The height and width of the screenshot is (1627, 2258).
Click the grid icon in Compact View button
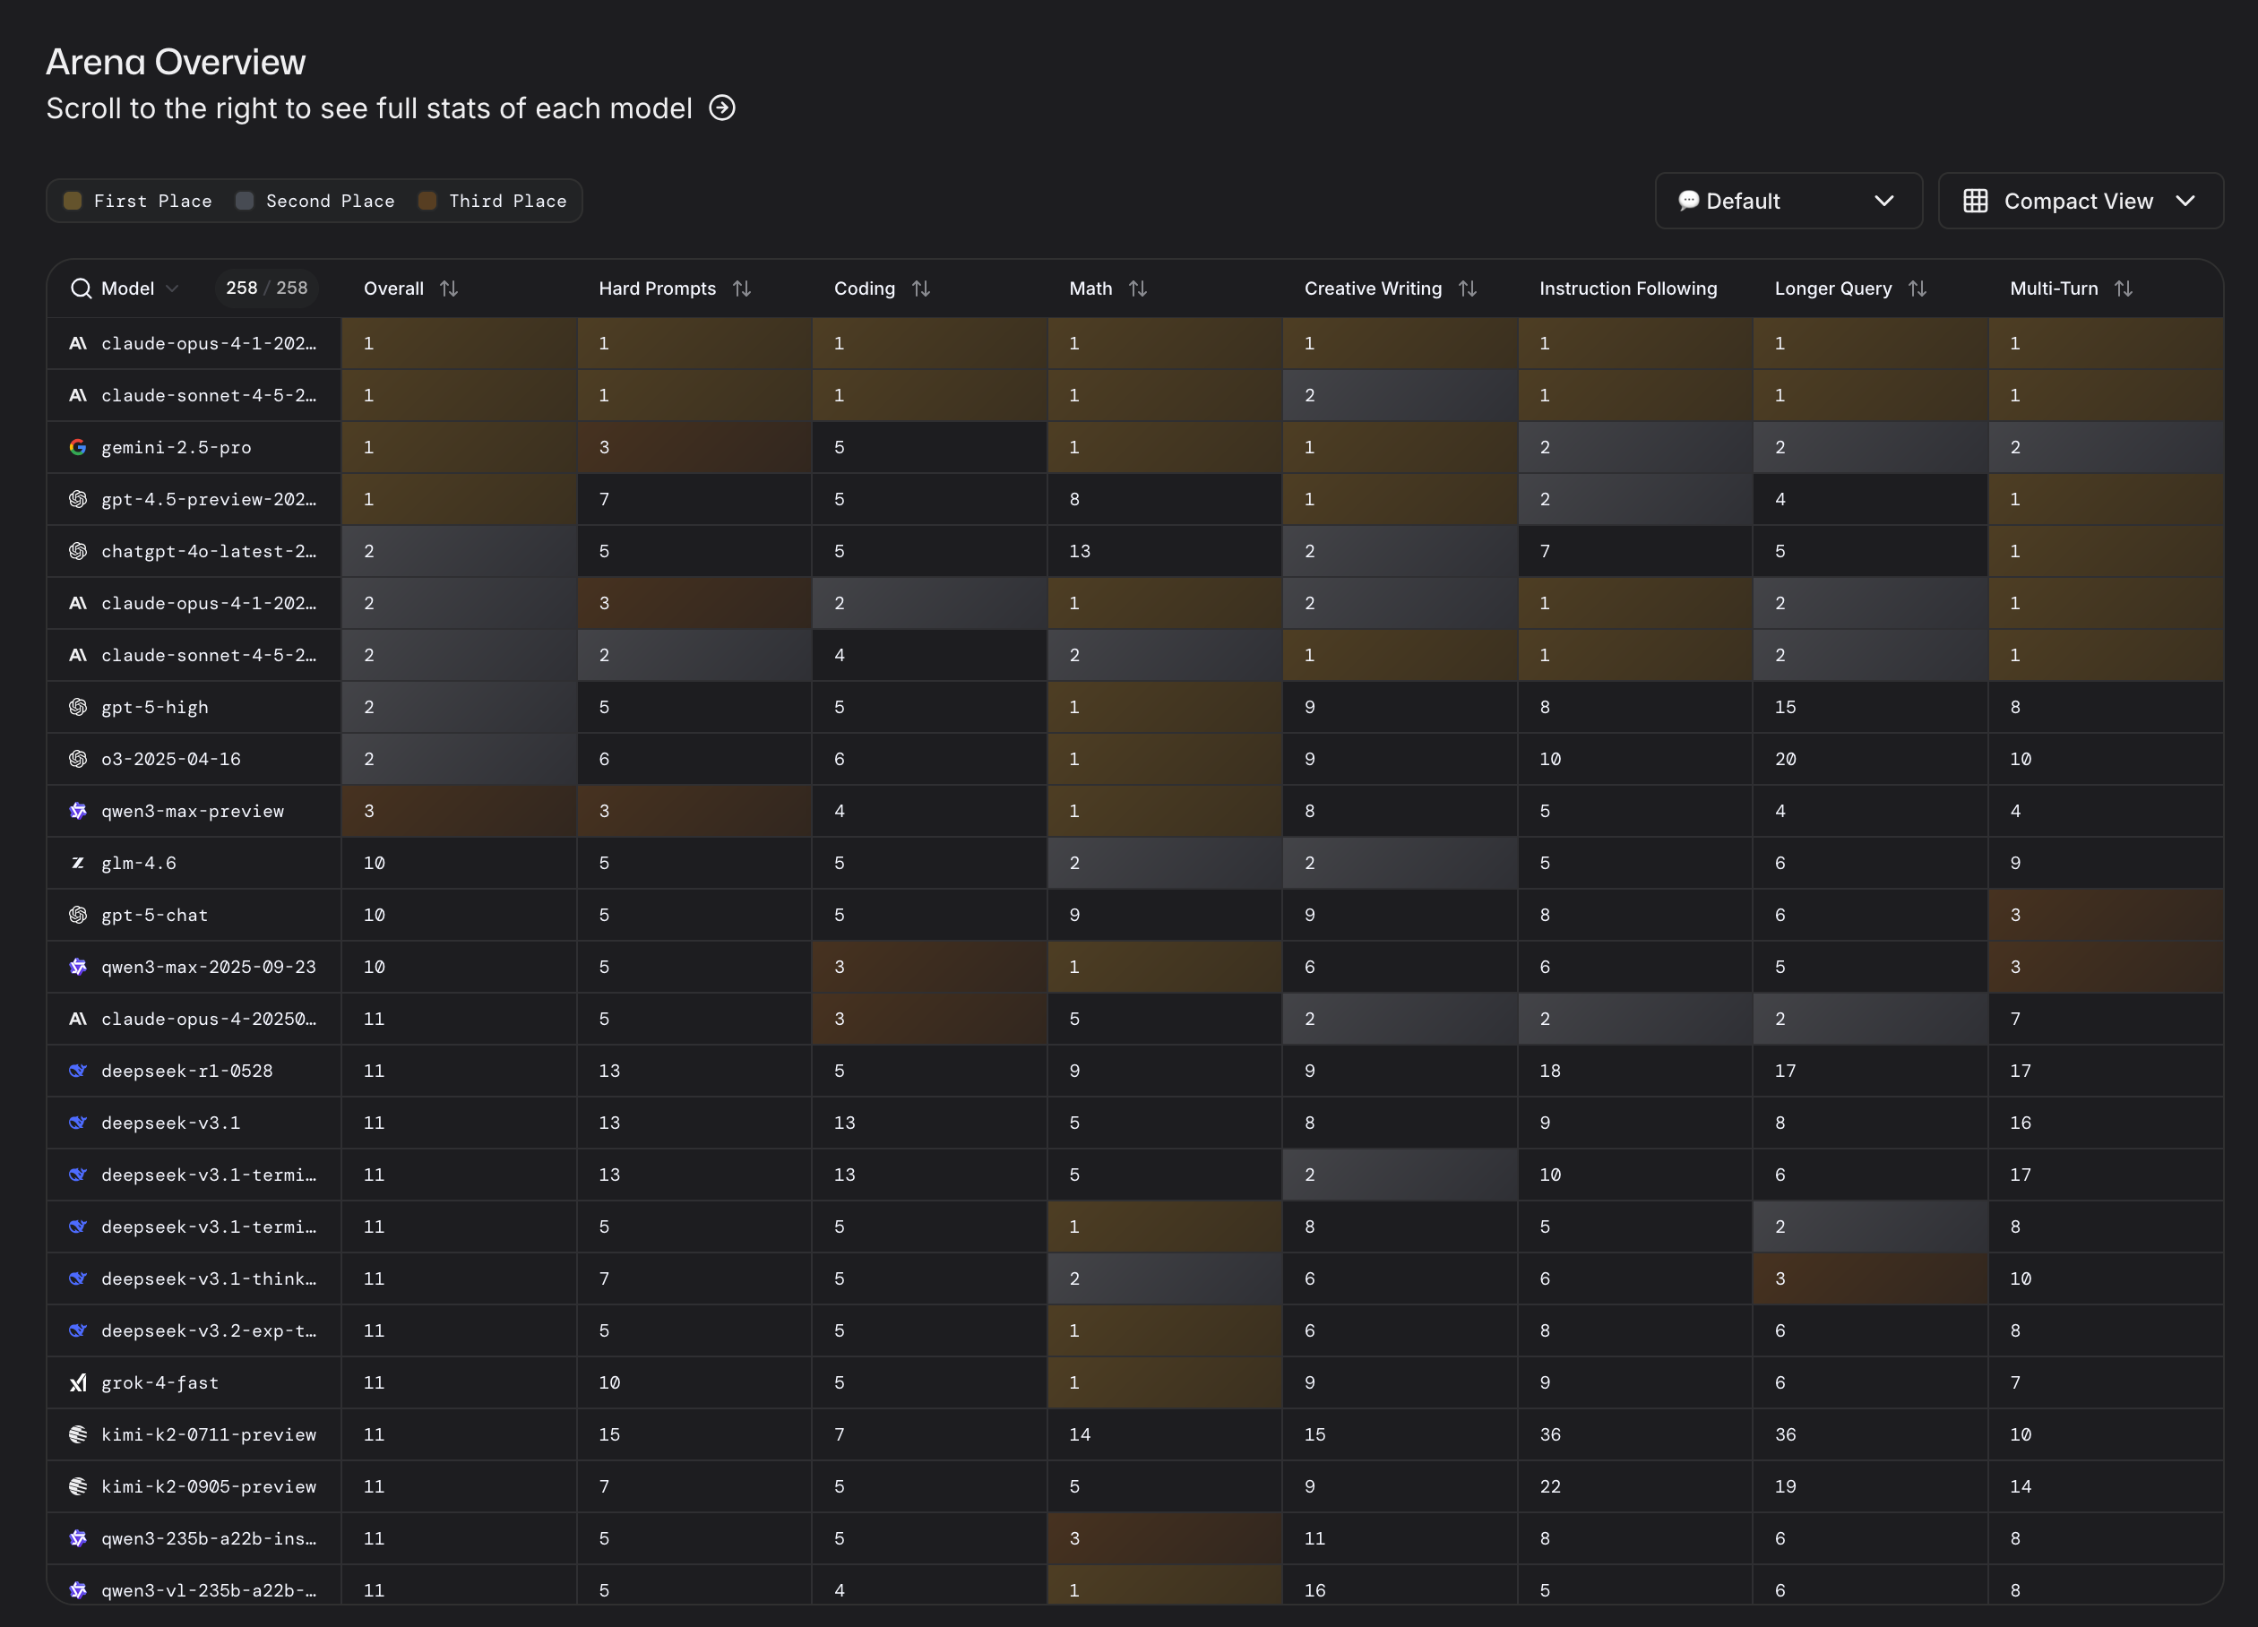point(1975,201)
